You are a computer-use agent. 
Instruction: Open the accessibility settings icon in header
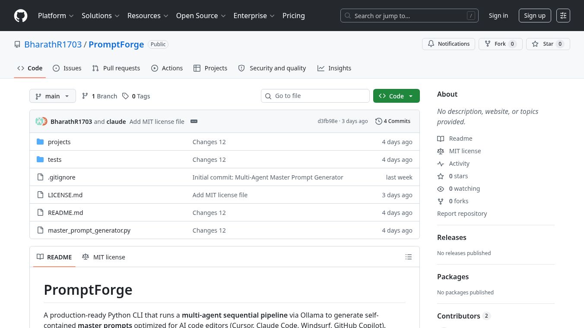(563, 16)
